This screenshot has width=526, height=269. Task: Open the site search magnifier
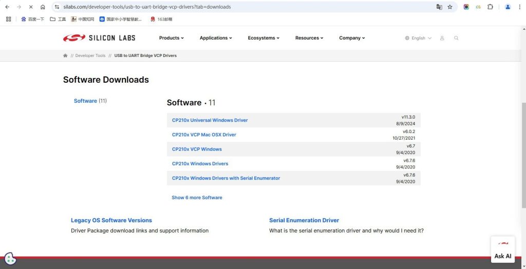[x=456, y=38]
